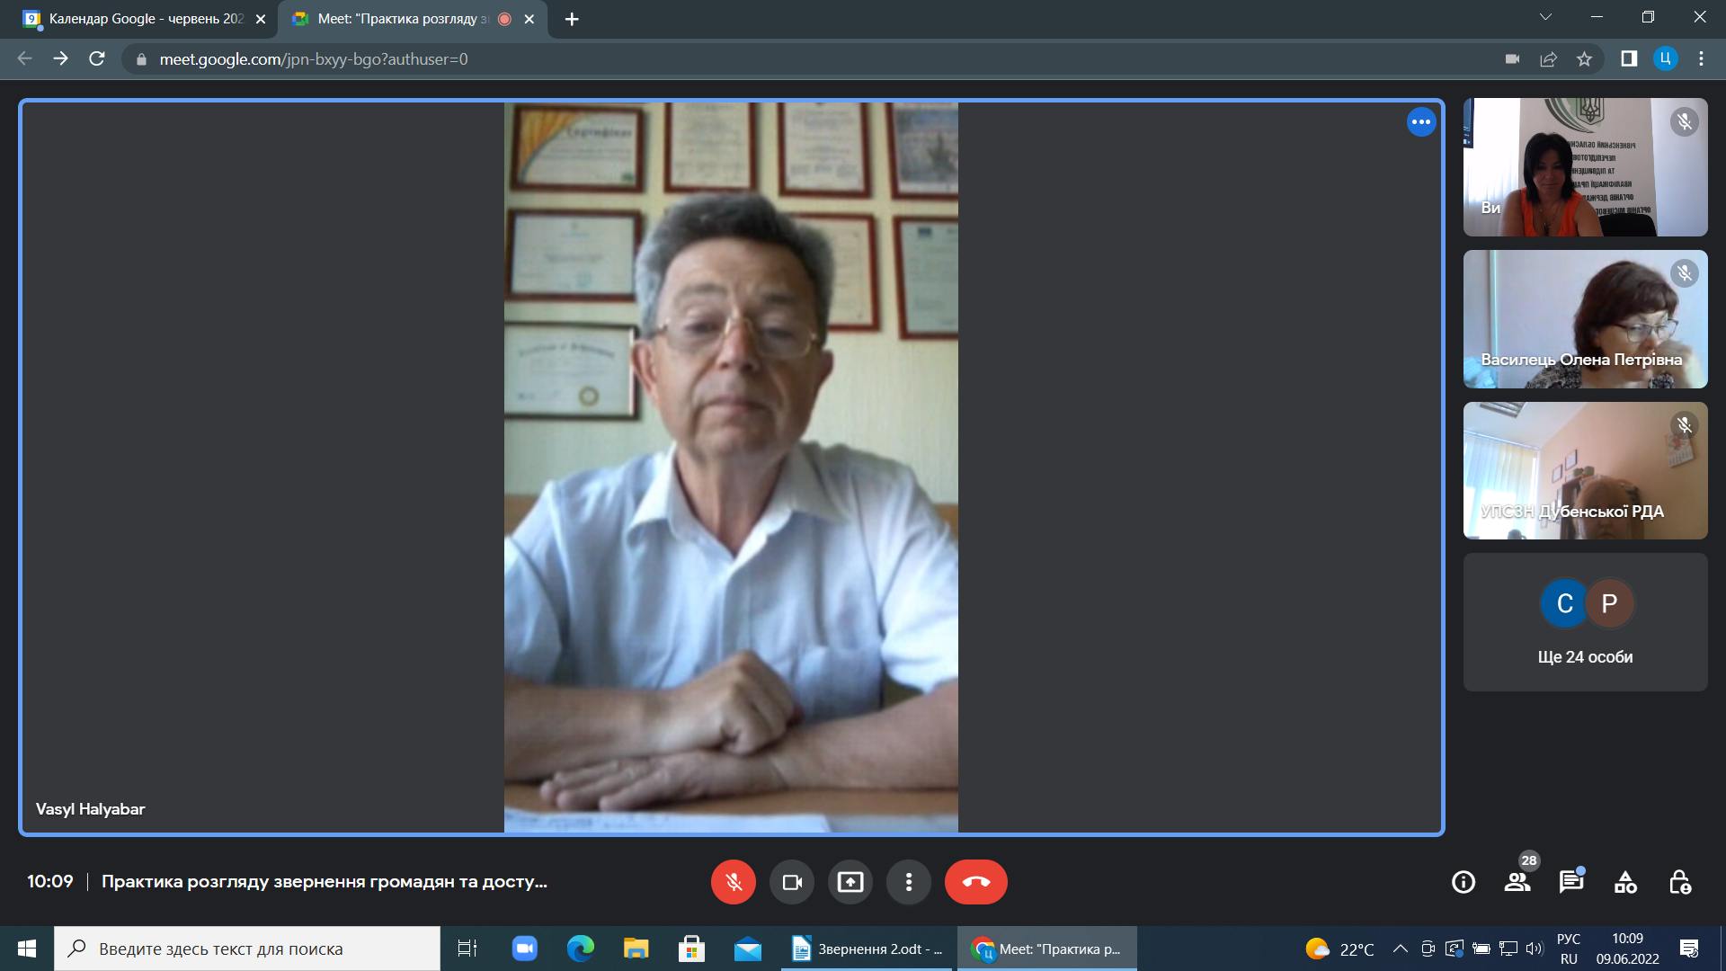Switch to the Календар Google tab
This screenshot has height=971, width=1726.
coord(144,19)
